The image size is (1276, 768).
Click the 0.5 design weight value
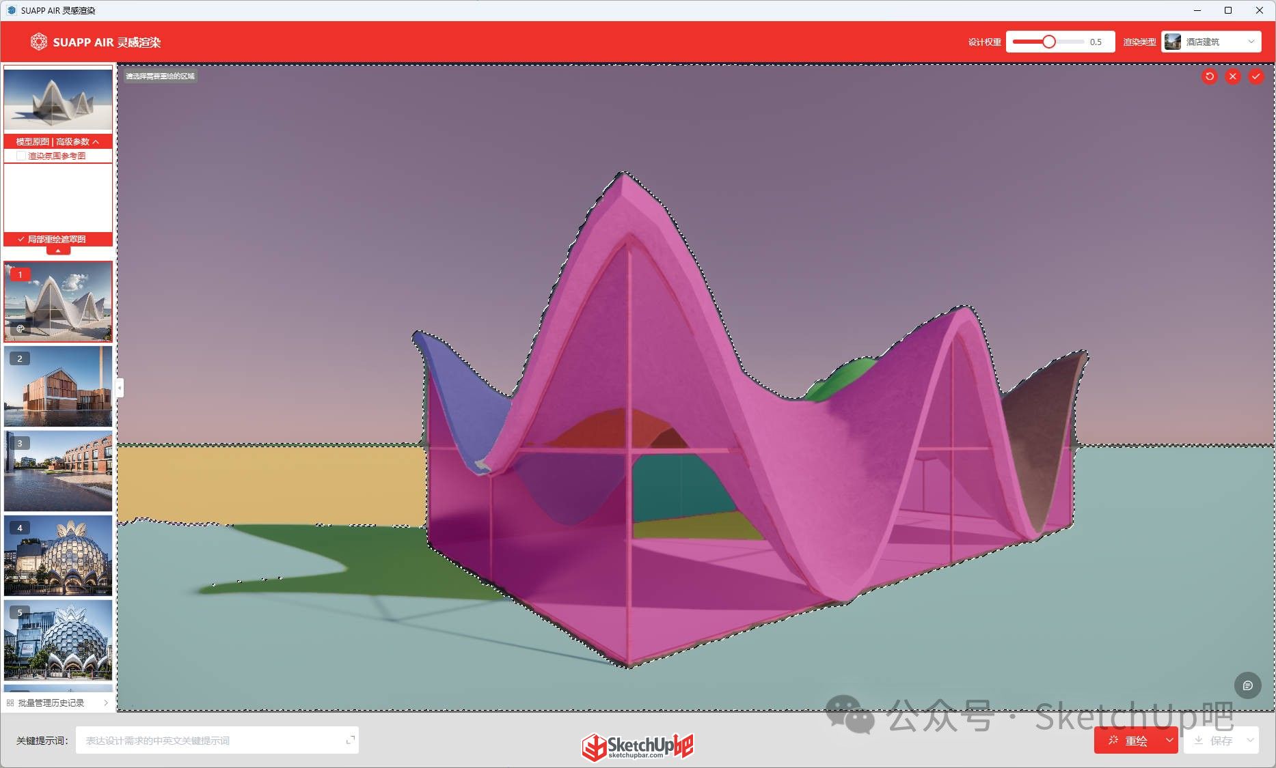[x=1096, y=42]
